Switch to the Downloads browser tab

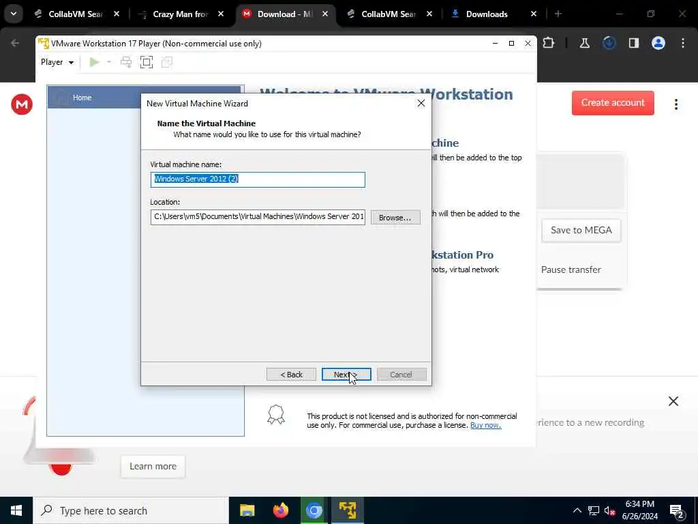point(487,14)
